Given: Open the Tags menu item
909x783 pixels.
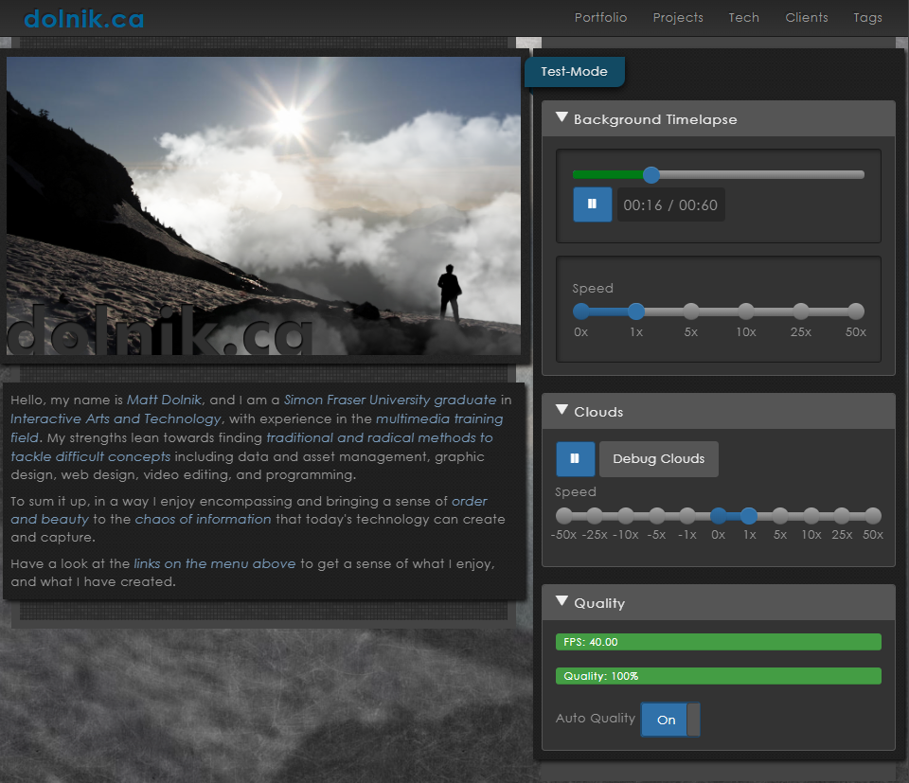Looking at the screenshot, I should click(x=867, y=17).
